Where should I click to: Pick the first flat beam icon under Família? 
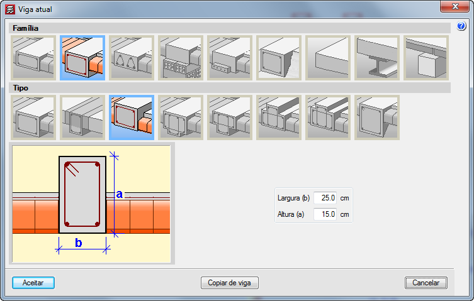coord(33,58)
